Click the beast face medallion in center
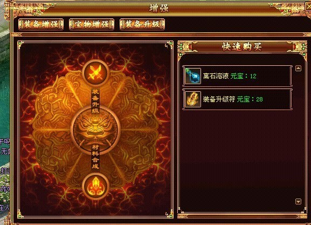This screenshot has width=311, height=225. tap(95, 129)
